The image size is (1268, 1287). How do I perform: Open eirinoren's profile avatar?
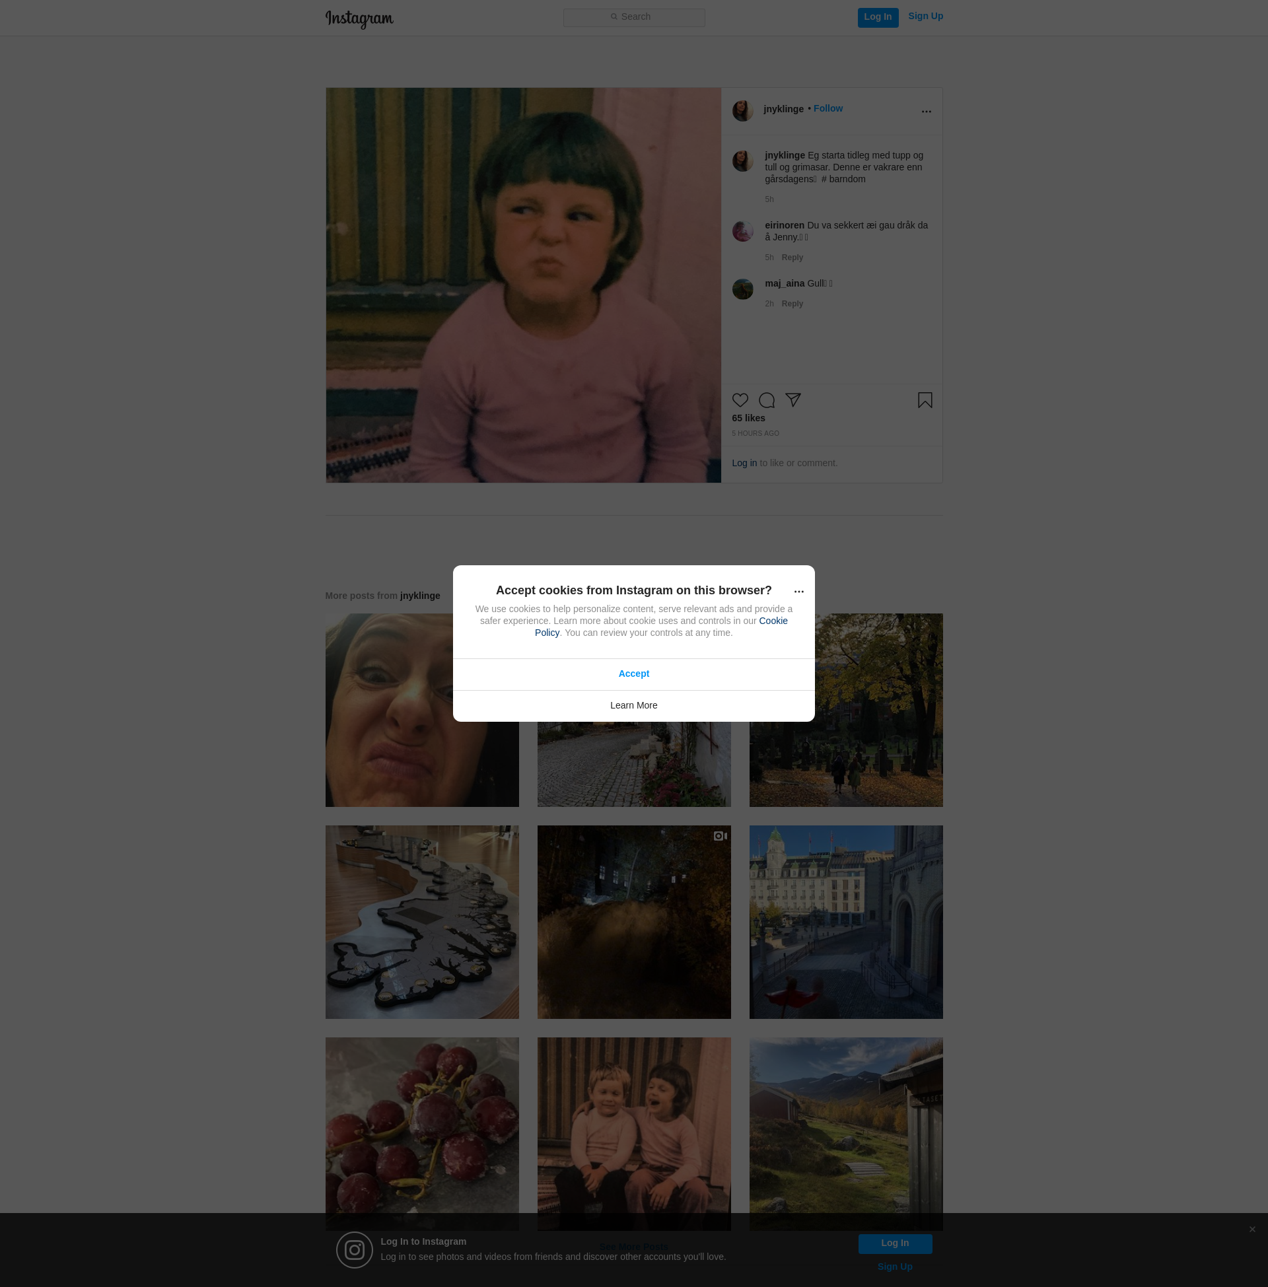tap(742, 231)
